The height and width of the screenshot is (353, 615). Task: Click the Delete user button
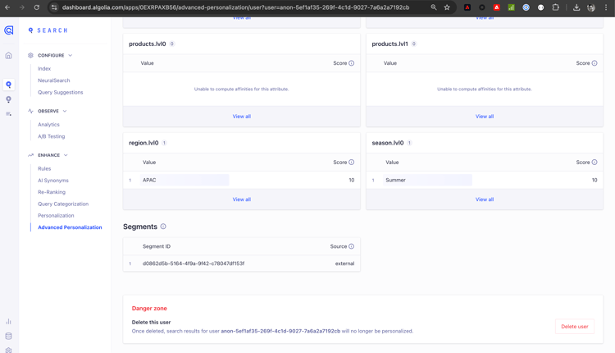(x=574, y=327)
